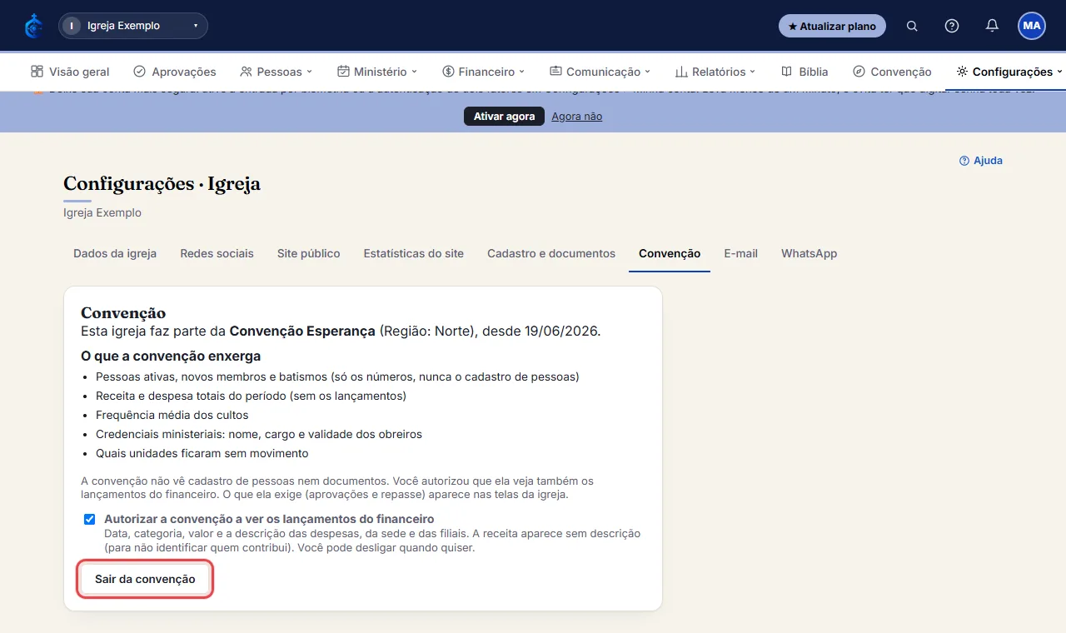
Task: Go to Cadastro e documentos tab
Action: coord(551,253)
